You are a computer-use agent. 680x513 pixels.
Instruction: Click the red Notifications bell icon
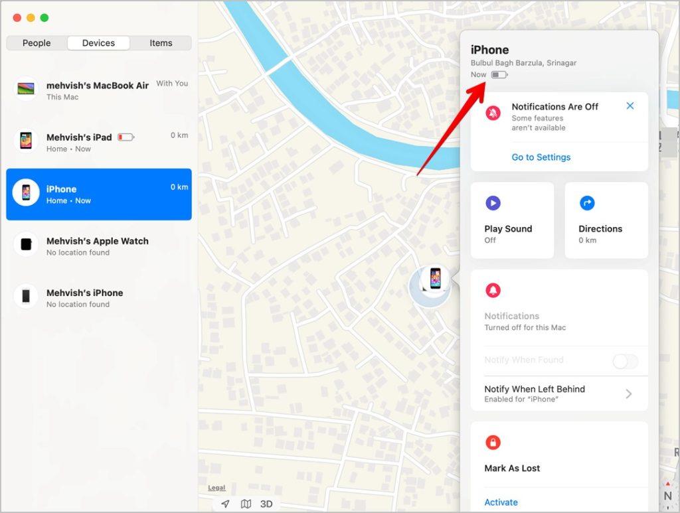point(493,290)
